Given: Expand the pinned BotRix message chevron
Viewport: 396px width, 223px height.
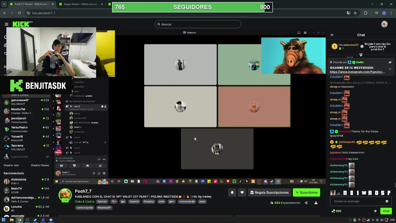Looking at the screenshot, I should pos(390,69).
